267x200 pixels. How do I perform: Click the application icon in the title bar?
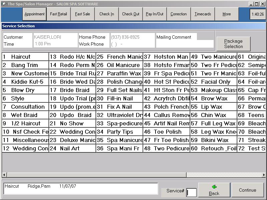pos(4,4)
